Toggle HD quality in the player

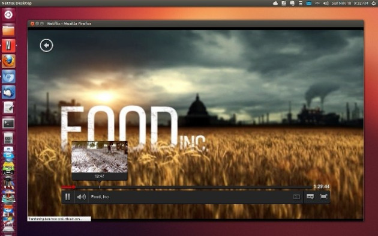[x=296, y=197]
